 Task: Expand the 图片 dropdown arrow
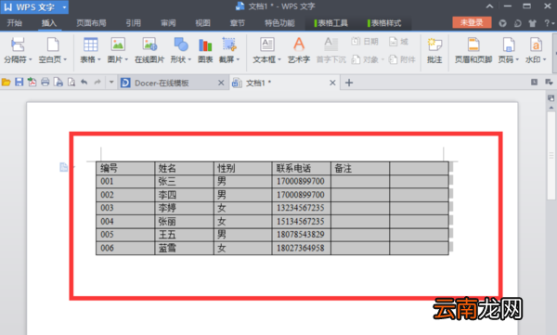click(126, 59)
